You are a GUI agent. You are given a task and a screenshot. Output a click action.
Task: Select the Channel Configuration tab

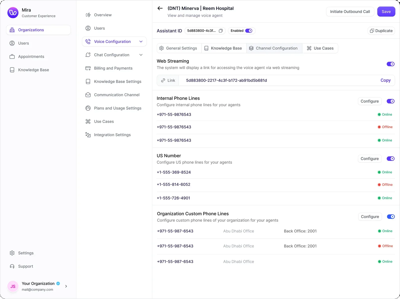coord(274,48)
